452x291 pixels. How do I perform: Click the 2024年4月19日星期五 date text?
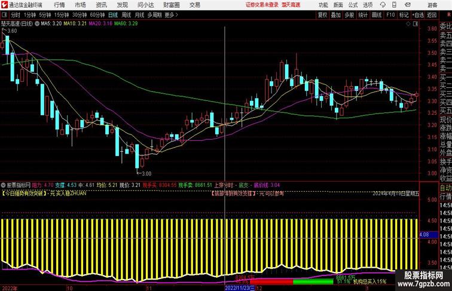[396, 194]
